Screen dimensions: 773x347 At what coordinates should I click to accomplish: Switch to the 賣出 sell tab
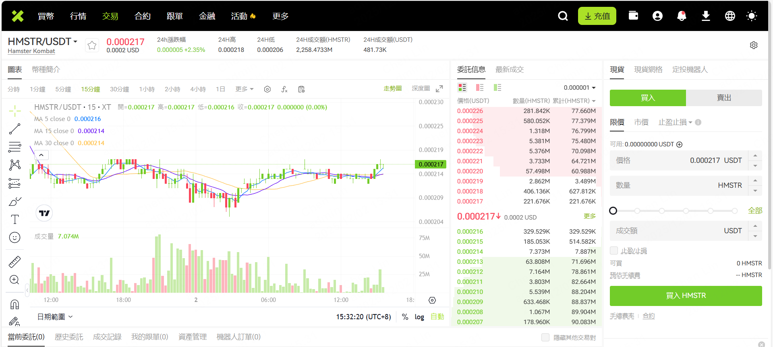[724, 98]
